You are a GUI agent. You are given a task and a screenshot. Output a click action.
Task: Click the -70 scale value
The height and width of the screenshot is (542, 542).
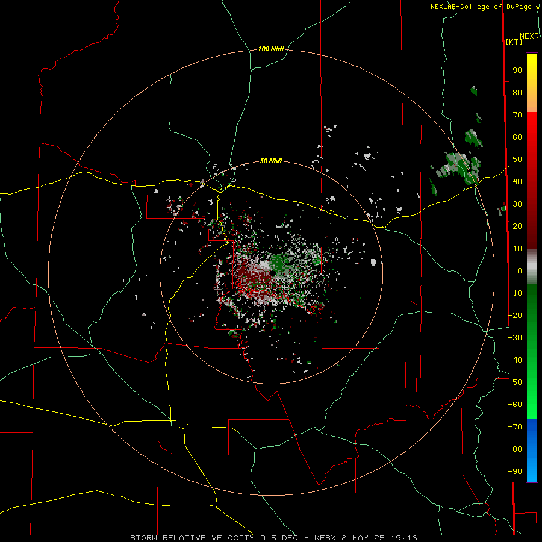point(515,427)
